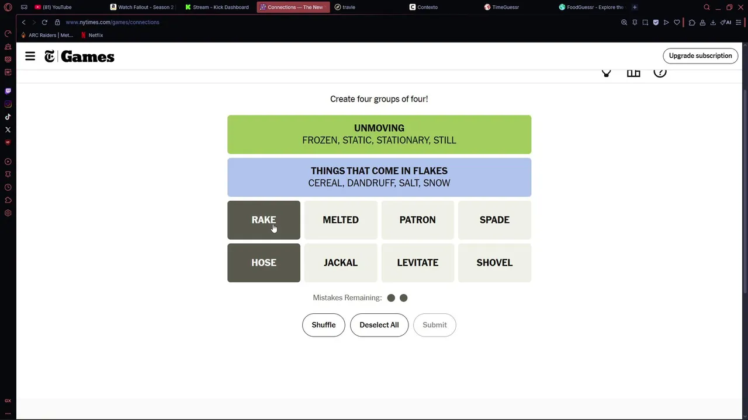The width and height of the screenshot is (748, 420).
Task: Select the SHOVEL tile
Action: (494, 262)
